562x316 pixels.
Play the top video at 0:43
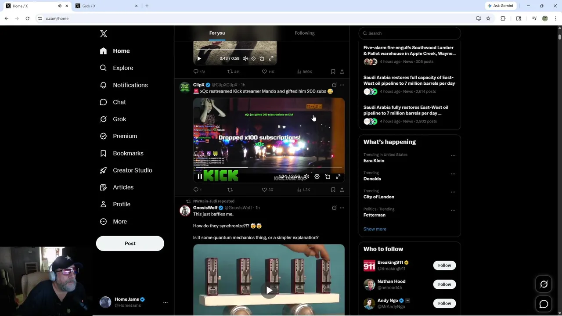199,58
